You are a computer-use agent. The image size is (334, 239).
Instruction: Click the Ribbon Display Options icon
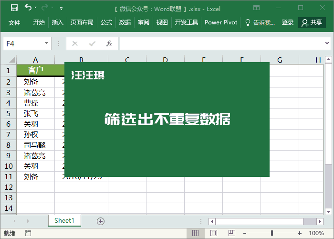257,8
